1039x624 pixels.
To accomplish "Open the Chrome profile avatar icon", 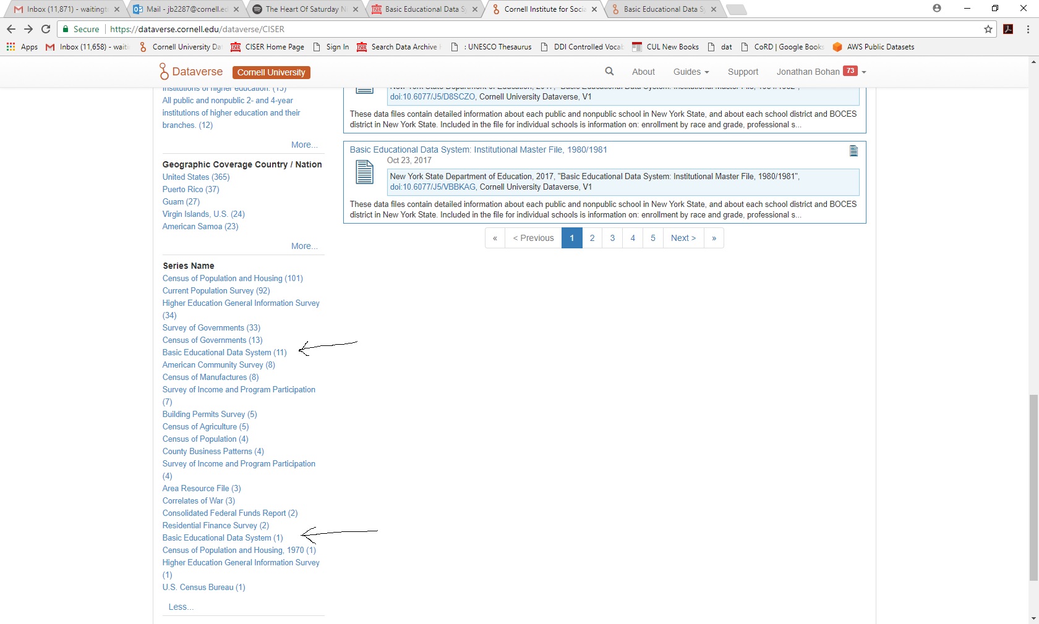I will (937, 8).
